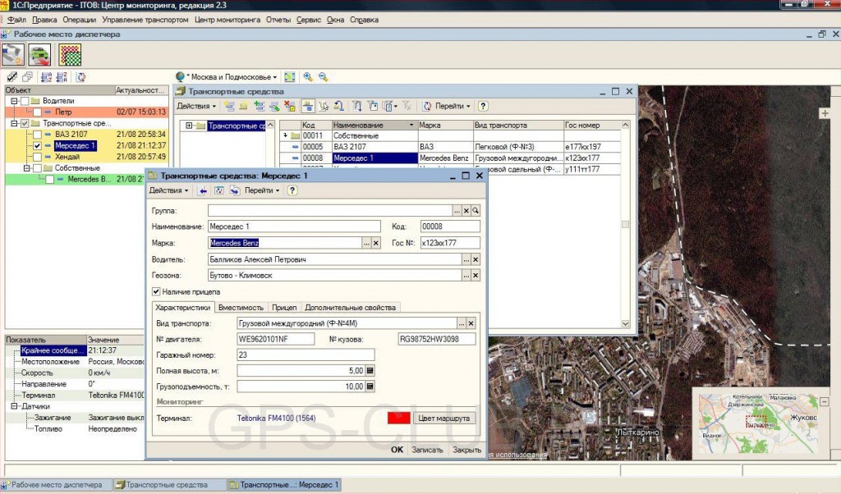
Task: Click the edit pencil icon in list toolbar
Action: click(274, 106)
